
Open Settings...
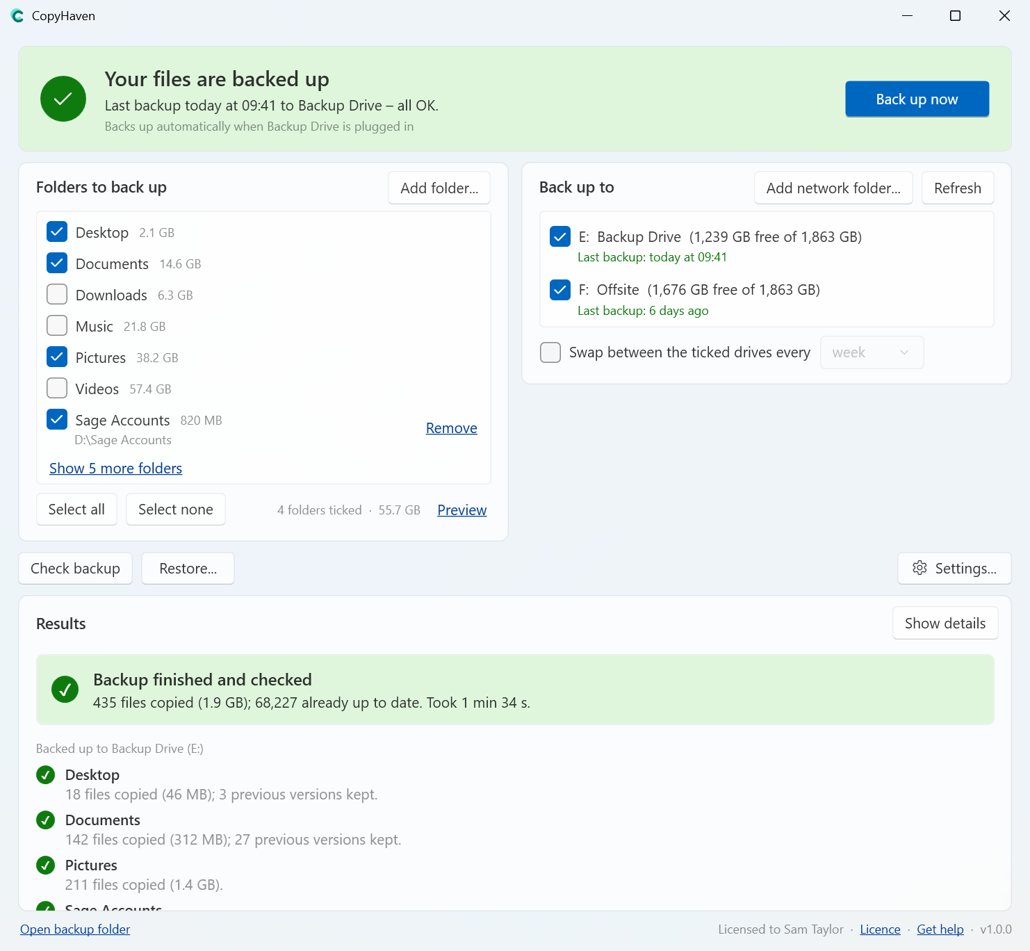click(954, 569)
